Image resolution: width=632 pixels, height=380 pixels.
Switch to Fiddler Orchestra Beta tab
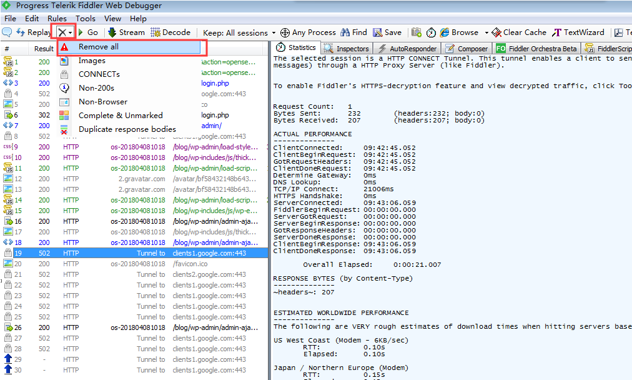click(x=537, y=48)
